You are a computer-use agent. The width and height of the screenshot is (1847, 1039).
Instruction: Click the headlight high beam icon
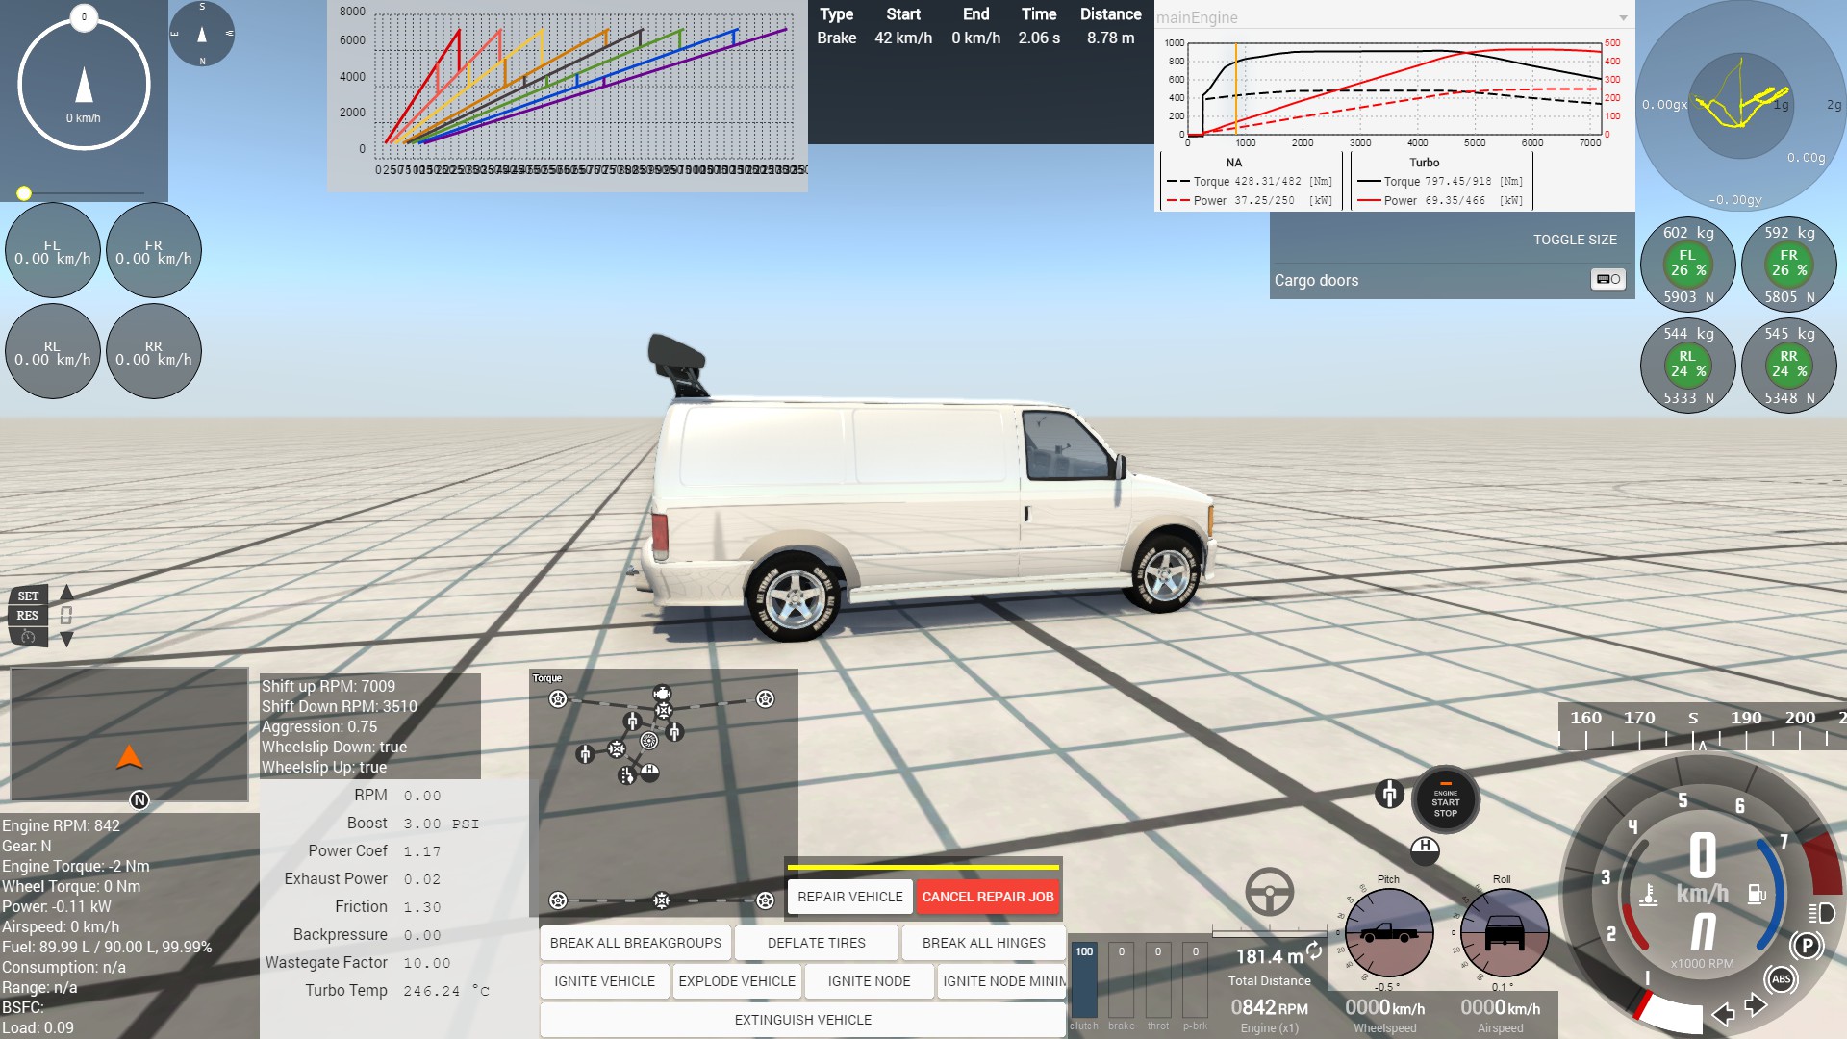(1821, 913)
